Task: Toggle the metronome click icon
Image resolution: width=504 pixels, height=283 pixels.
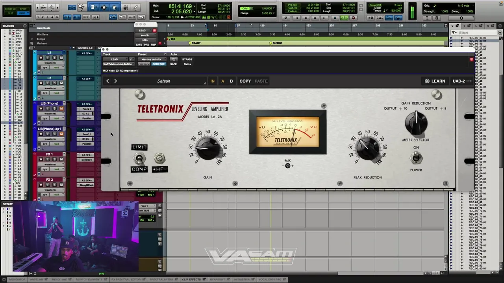Action: 380,18
